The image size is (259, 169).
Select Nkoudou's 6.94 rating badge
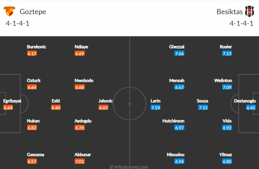pyautogui.click(x=179, y=161)
